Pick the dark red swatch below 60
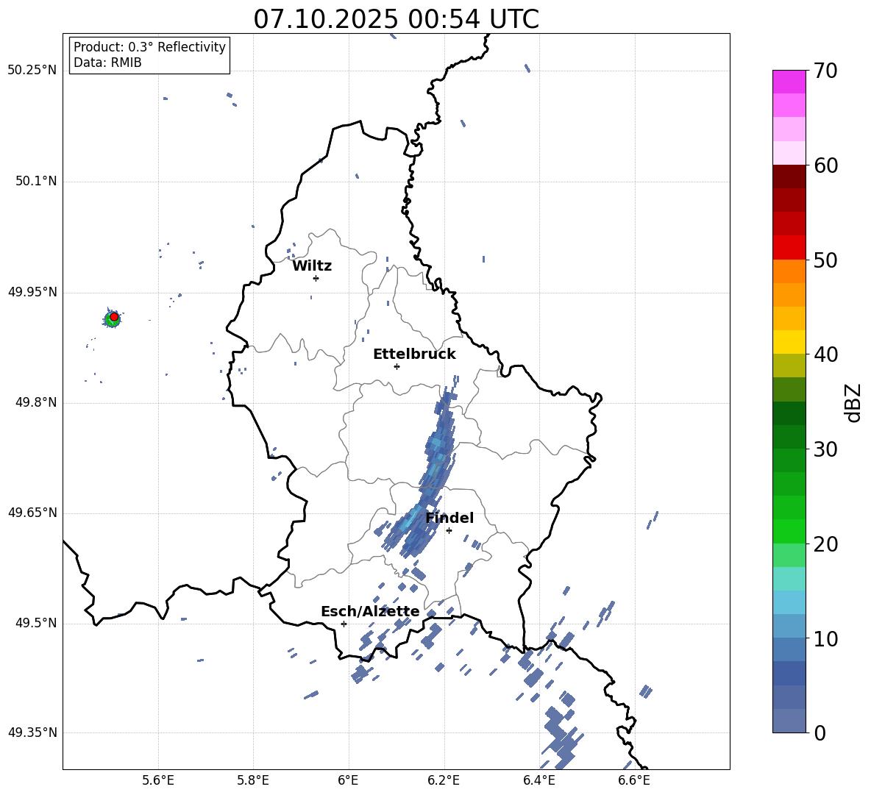The image size is (871, 795). pyautogui.click(x=789, y=177)
